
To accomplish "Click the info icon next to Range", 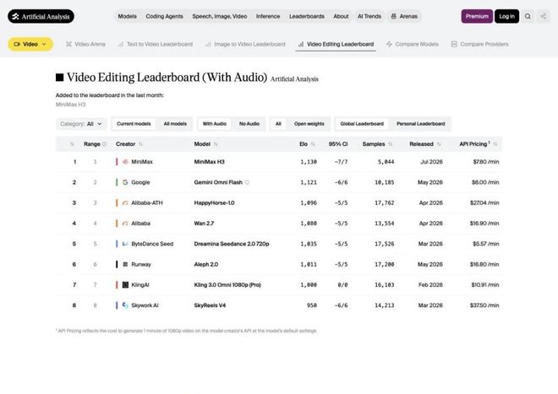I will (104, 144).
